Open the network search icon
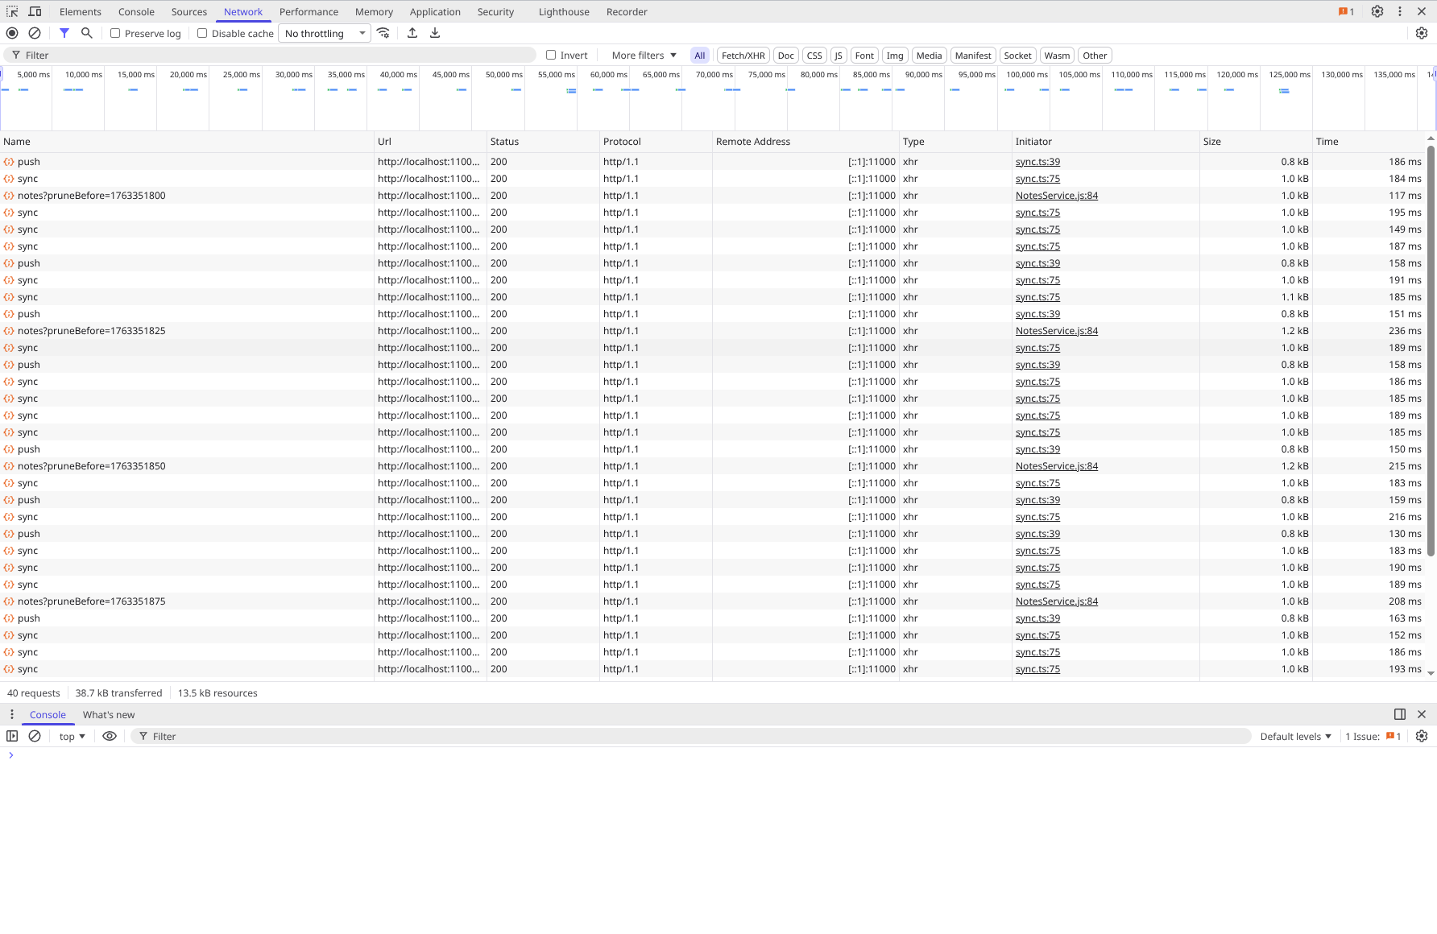The image size is (1437, 934). [87, 33]
